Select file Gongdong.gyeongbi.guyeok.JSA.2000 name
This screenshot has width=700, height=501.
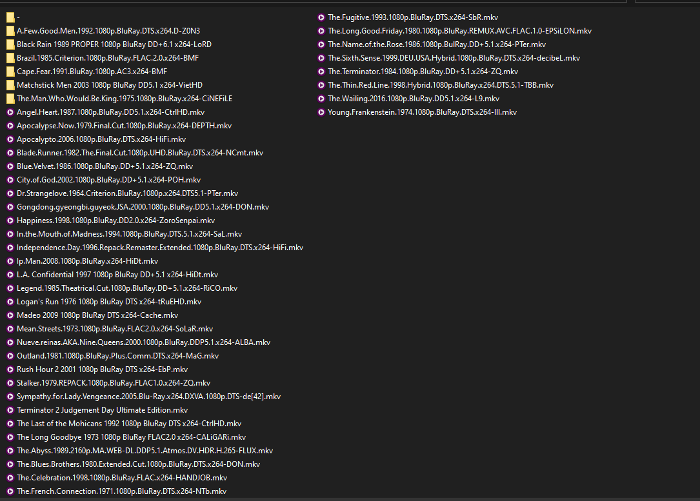[x=143, y=207]
